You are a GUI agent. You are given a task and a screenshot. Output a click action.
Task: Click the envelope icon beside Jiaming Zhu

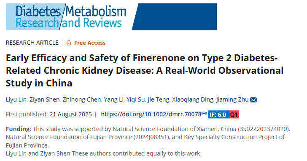(x=253, y=100)
